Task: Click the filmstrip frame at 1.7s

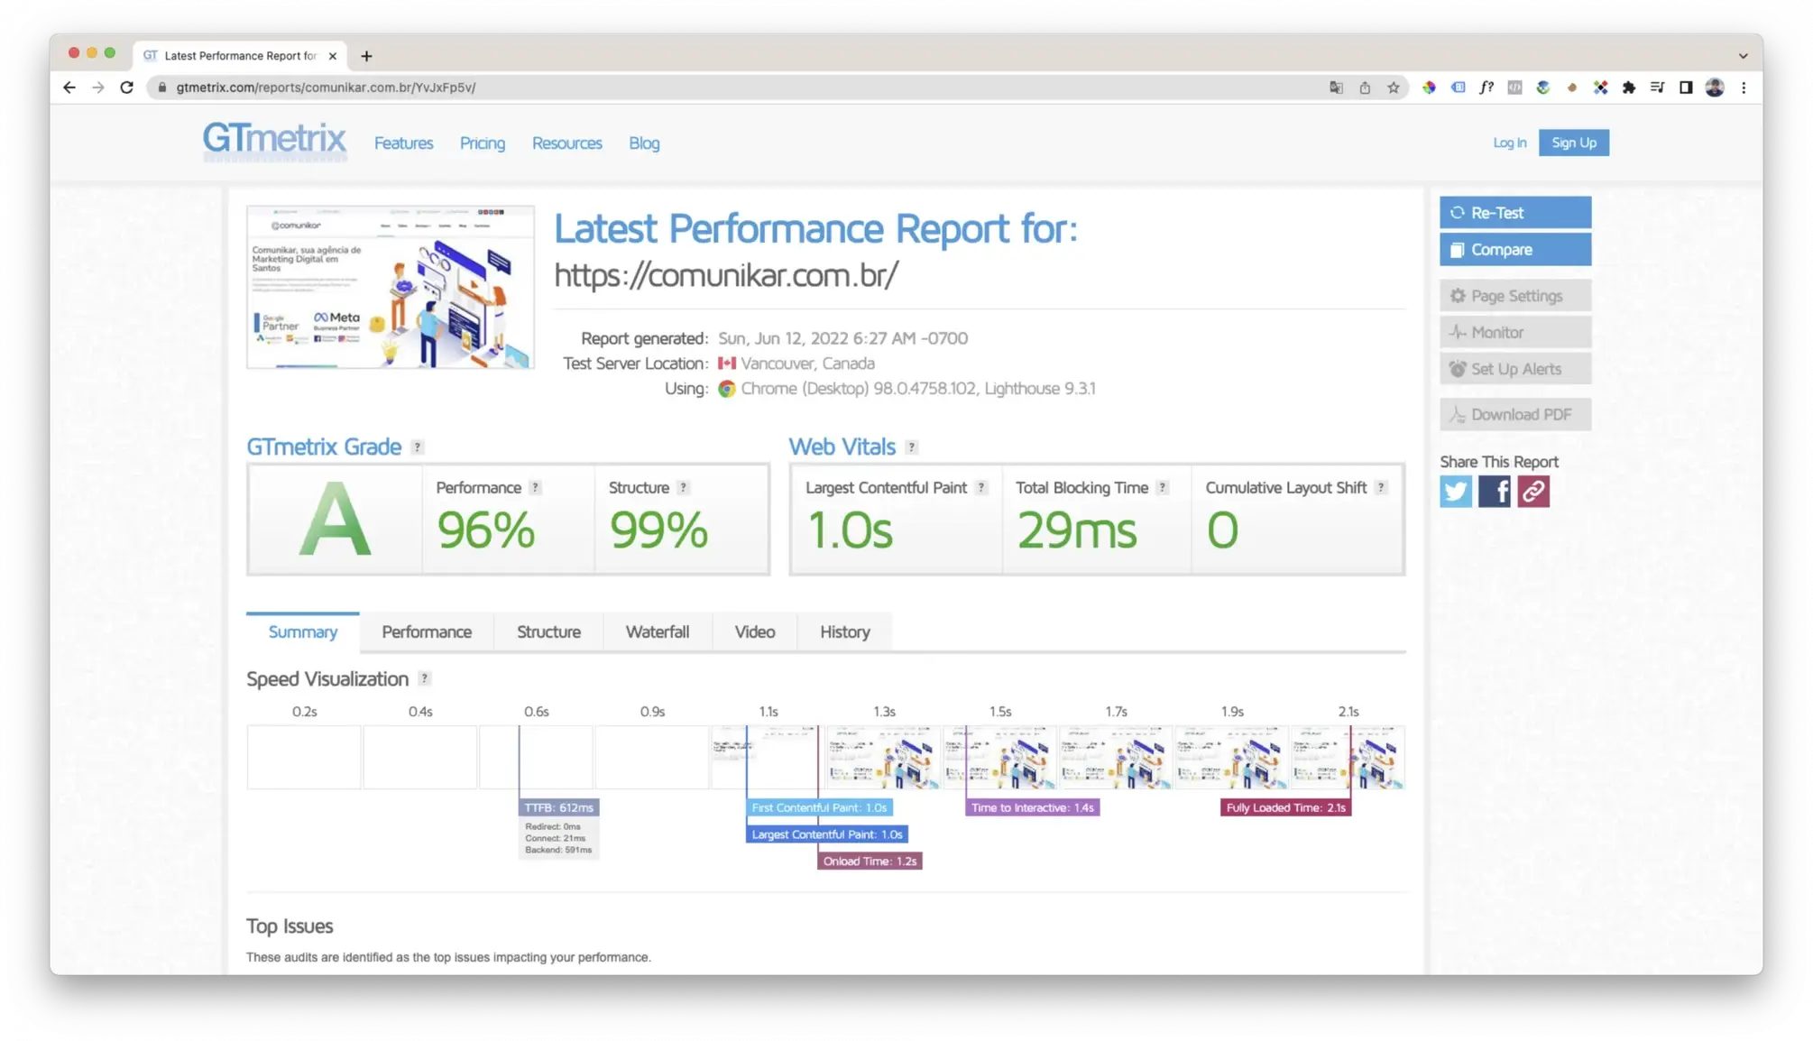Action: (x=1116, y=758)
